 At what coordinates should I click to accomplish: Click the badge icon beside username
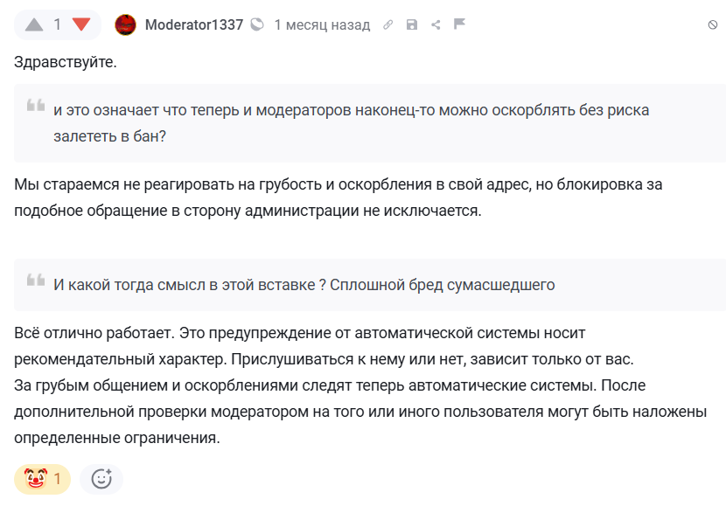click(x=256, y=24)
